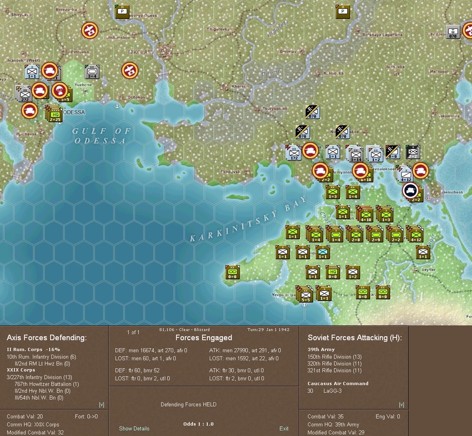This screenshot has height=436, width=472.
Task: Open the 320th Rifle Division entry
Action: (334, 363)
